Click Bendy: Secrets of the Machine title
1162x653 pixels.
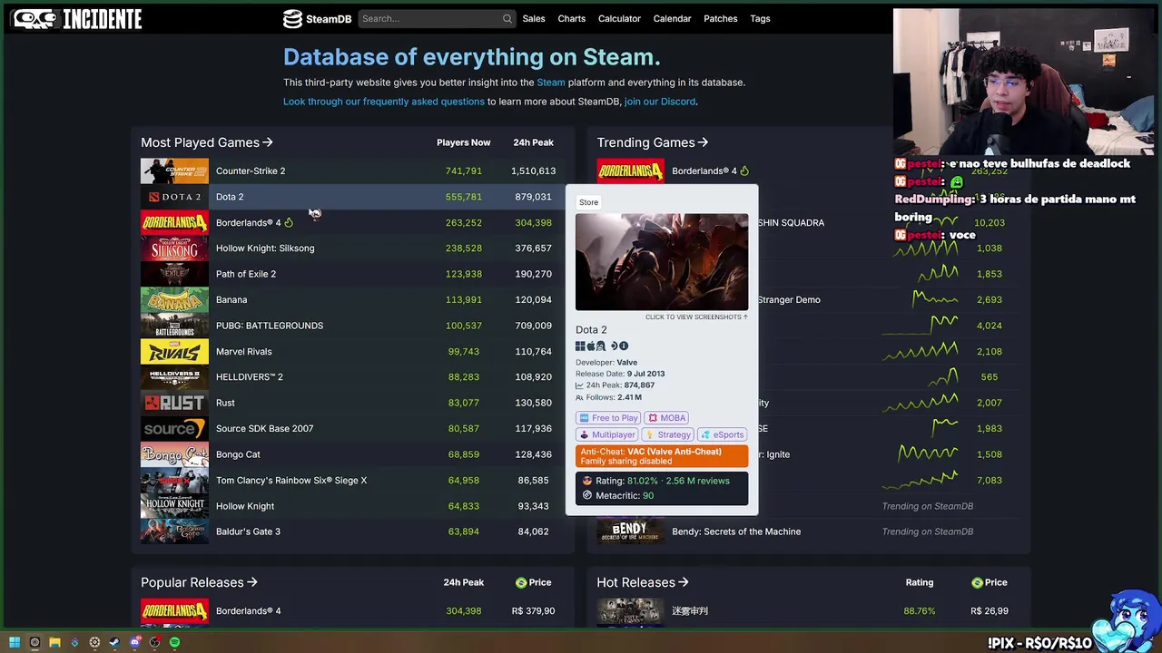[x=736, y=531]
